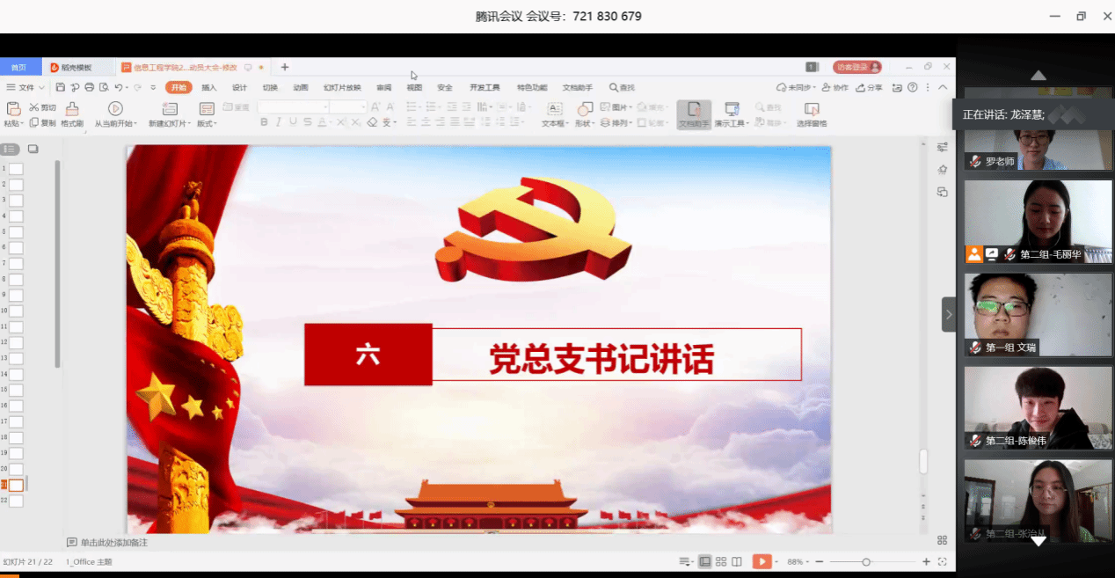Undo the last action

119,87
